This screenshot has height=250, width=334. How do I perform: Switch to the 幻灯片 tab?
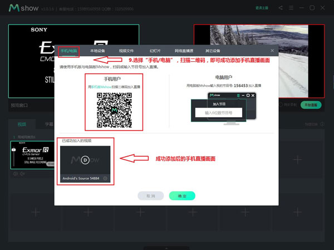pos(155,51)
